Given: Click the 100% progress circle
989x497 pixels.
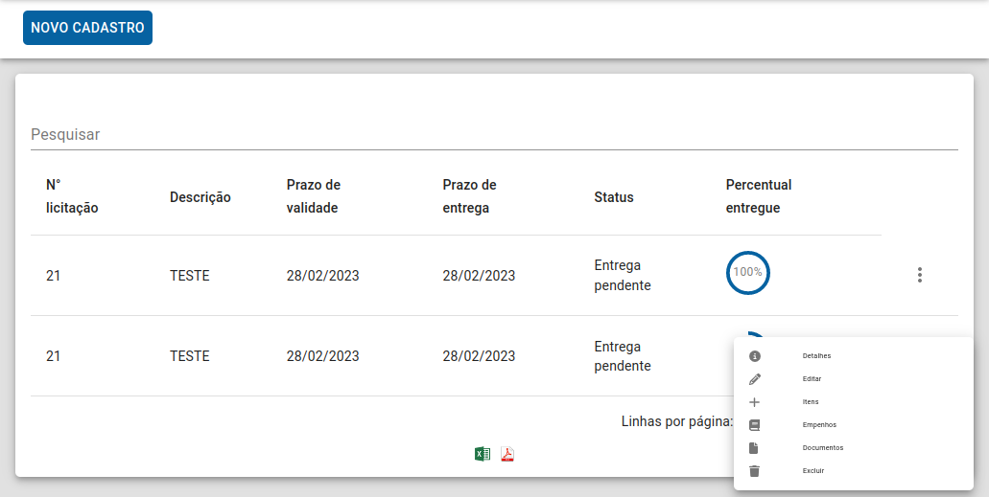Looking at the screenshot, I should coord(748,273).
